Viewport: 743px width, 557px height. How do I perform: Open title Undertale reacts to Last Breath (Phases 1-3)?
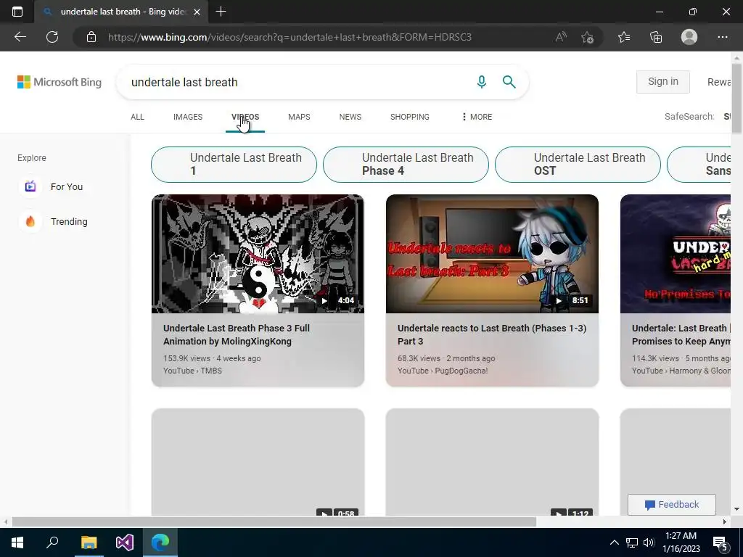[492, 334]
